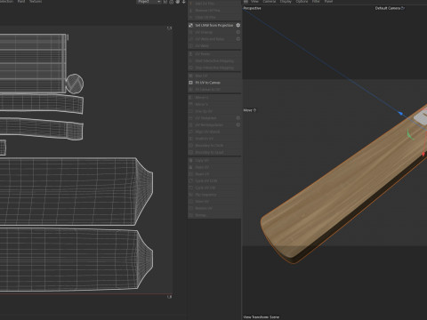
Task: Click the Perspective viewport label
Action: coord(252,8)
